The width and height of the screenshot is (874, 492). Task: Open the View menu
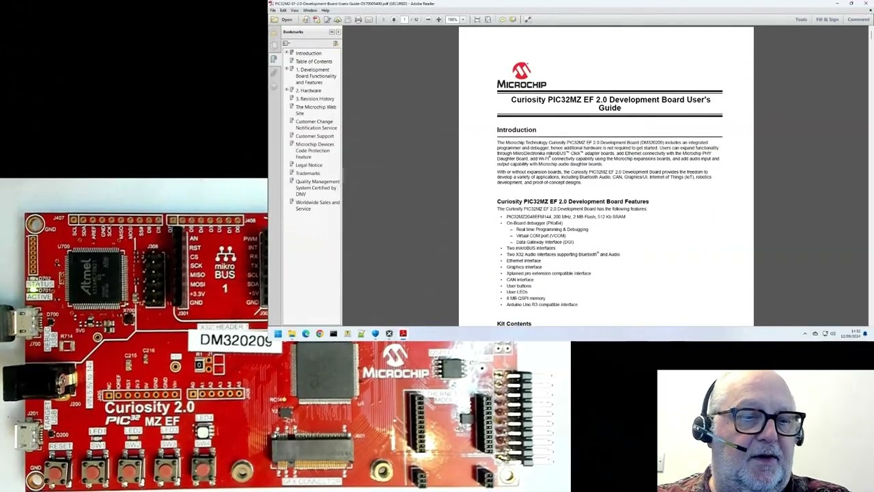[x=295, y=10]
